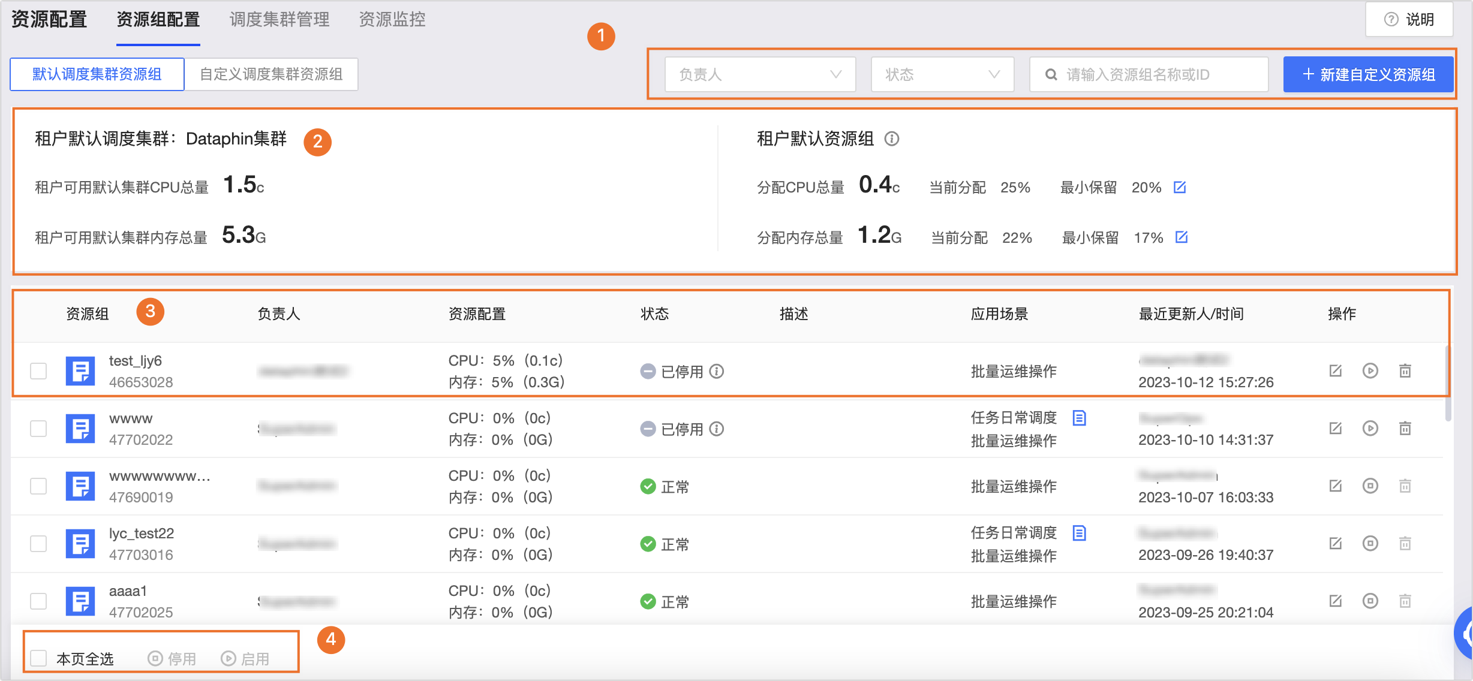1473x681 pixels.
Task: Click the batch 启用 button
Action: 245,659
